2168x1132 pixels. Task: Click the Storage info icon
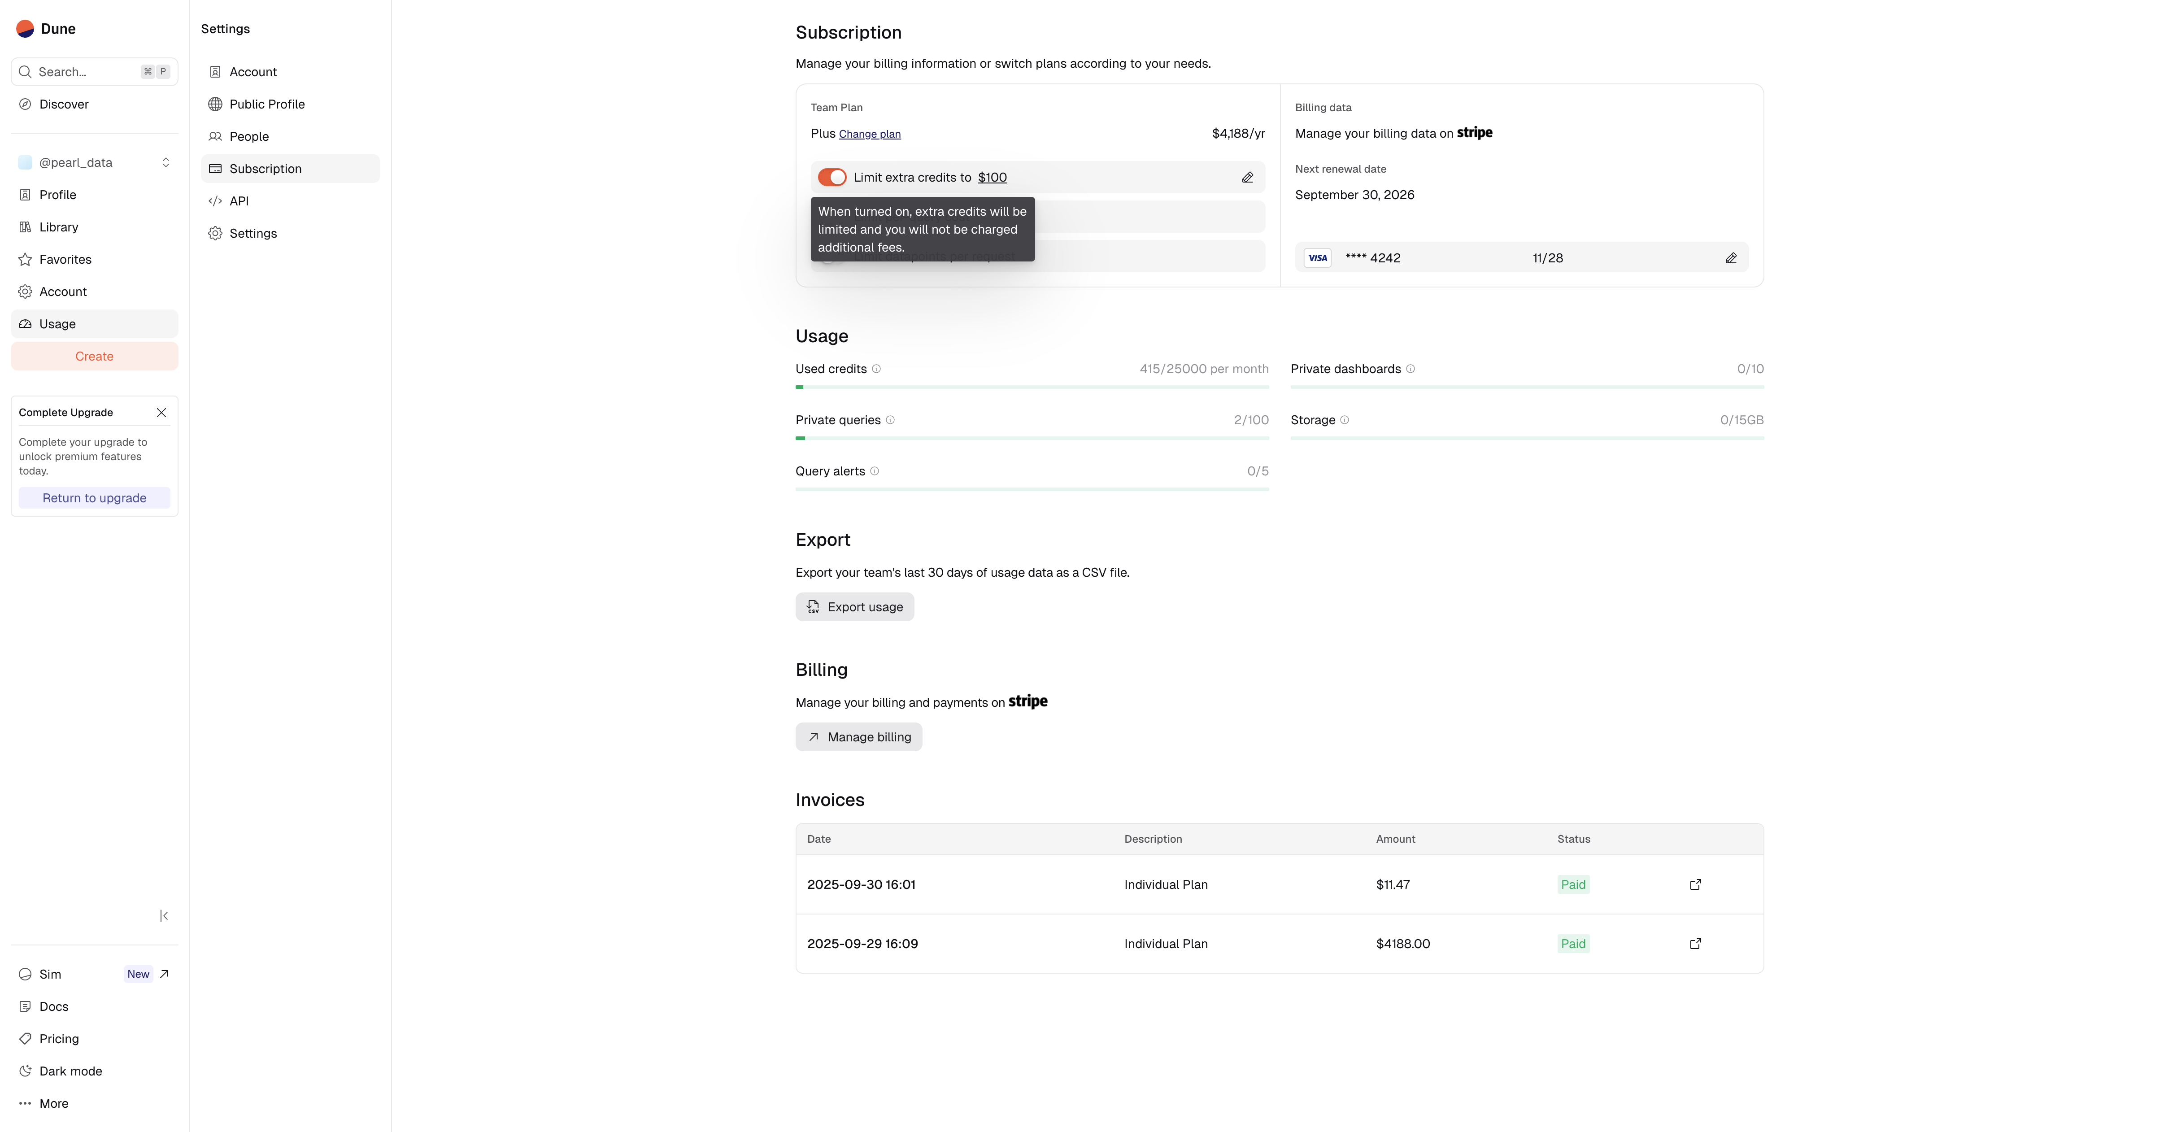pyautogui.click(x=1344, y=420)
